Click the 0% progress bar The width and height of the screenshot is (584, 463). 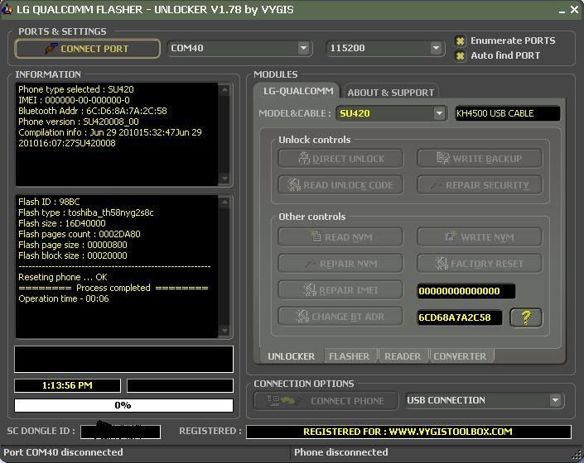tap(123, 405)
